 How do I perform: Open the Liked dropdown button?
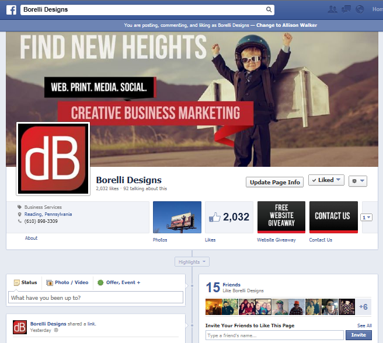click(326, 180)
